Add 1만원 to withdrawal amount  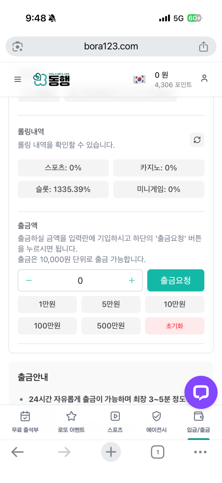pos(47,304)
